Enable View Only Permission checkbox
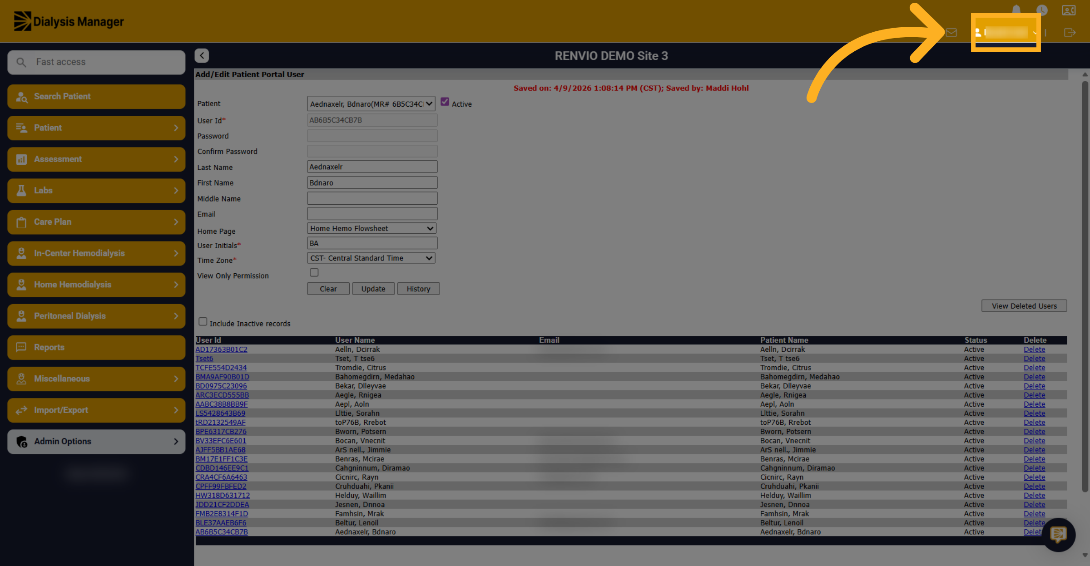The width and height of the screenshot is (1090, 566). point(314,272)
